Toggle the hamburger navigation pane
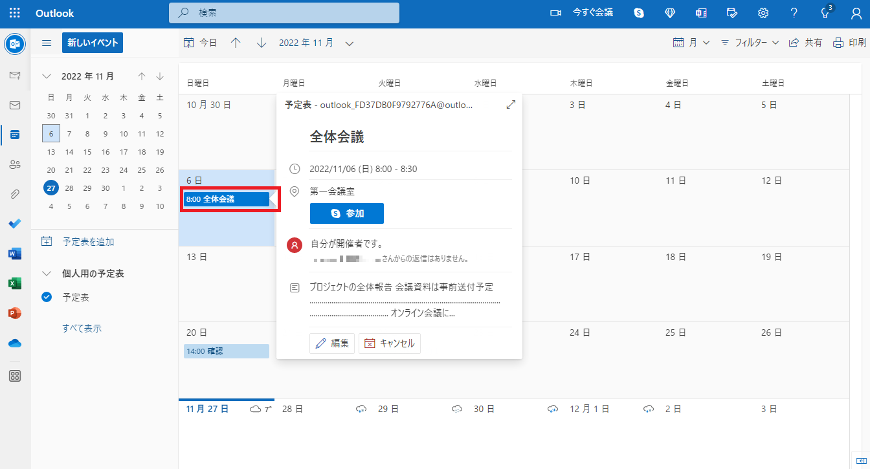This screenshot has width=870, height=469. click(47, 43)
